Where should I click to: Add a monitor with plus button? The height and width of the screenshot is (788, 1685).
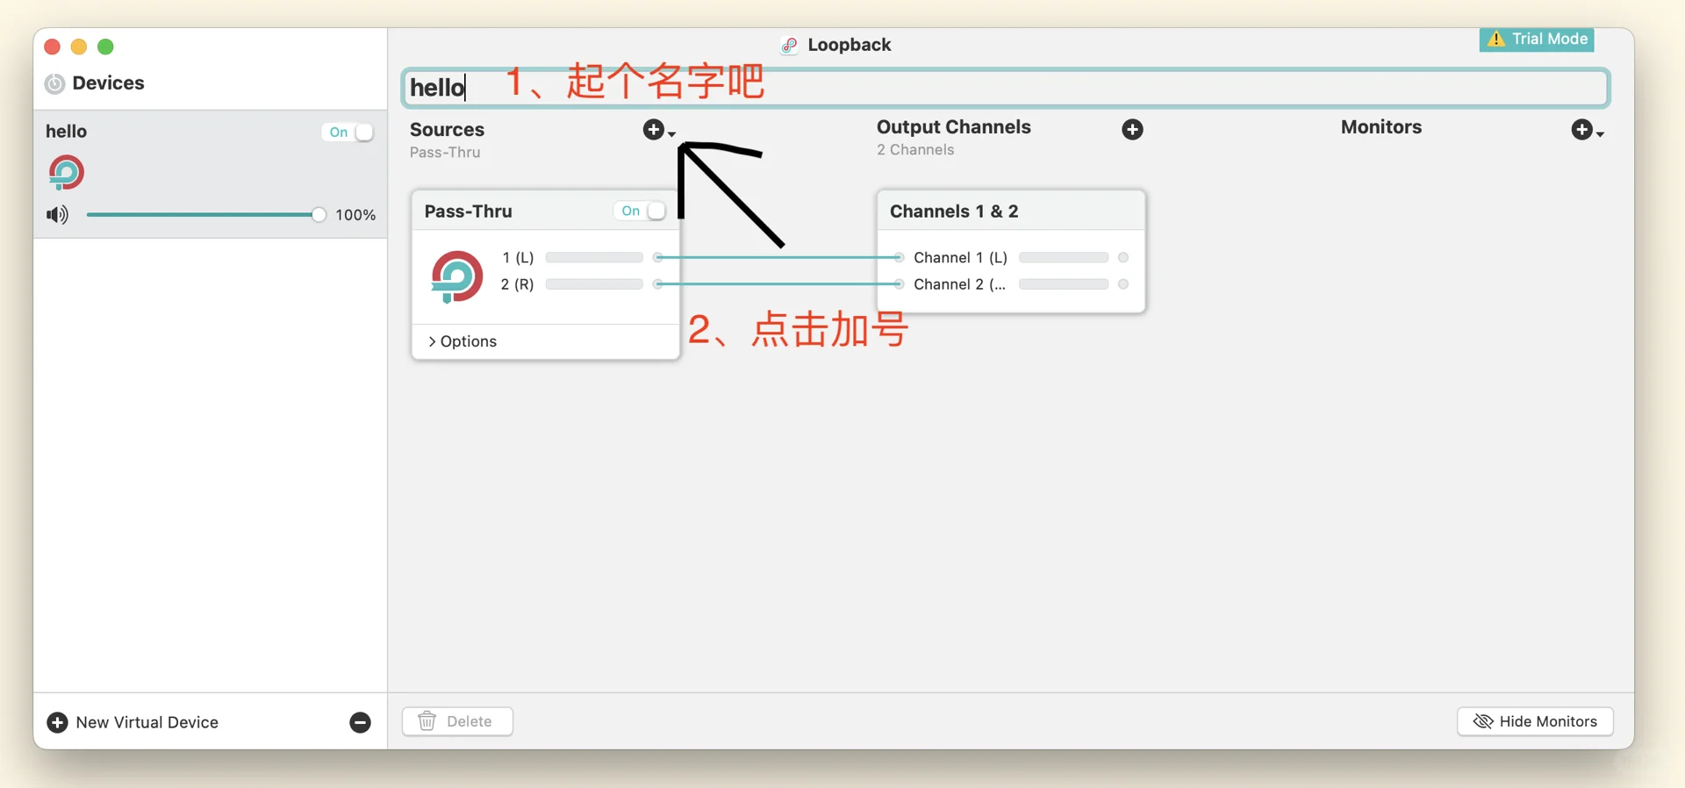[x=1582, y=130]
